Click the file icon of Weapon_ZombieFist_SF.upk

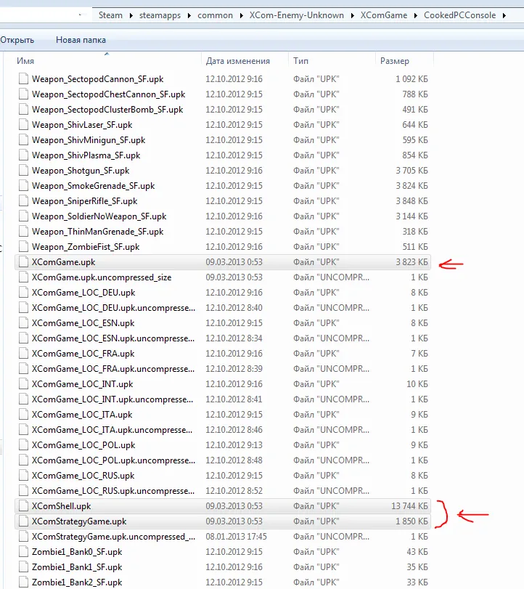23,247
